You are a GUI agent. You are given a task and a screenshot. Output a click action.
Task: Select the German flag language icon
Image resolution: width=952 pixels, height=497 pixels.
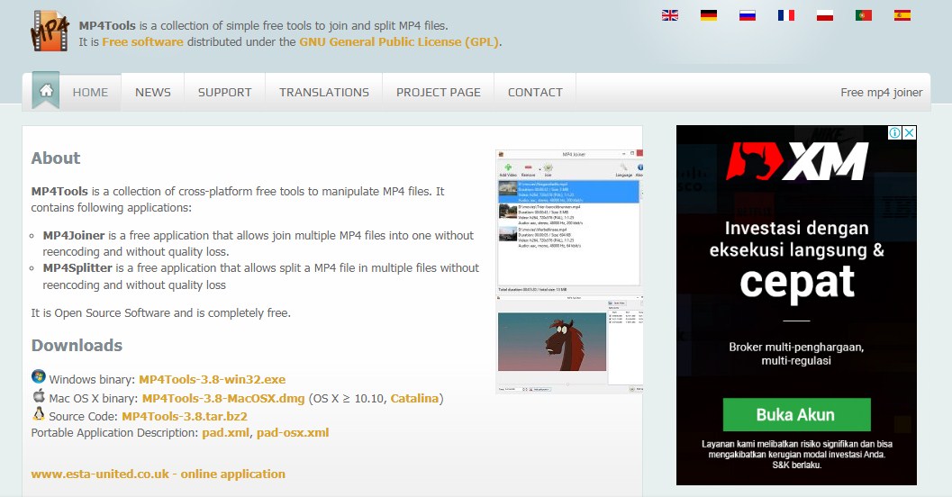(709, 15)
